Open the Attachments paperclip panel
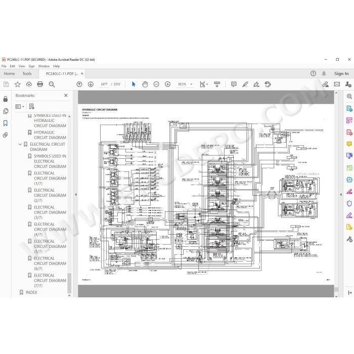 click(x=6, y=135)
